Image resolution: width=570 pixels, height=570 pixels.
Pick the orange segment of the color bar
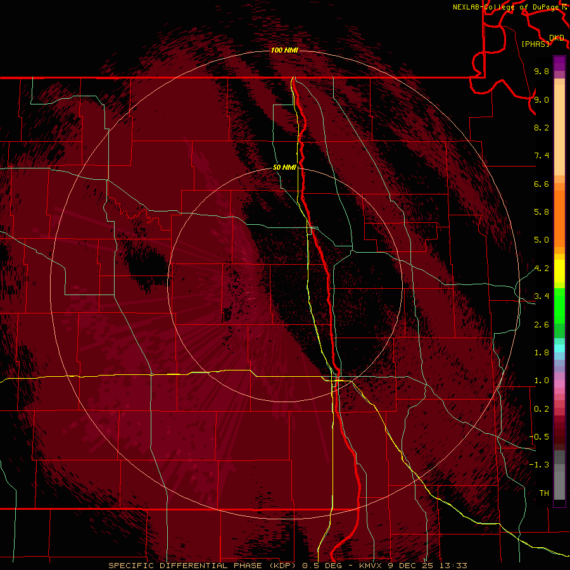click(x=559, y=218)
